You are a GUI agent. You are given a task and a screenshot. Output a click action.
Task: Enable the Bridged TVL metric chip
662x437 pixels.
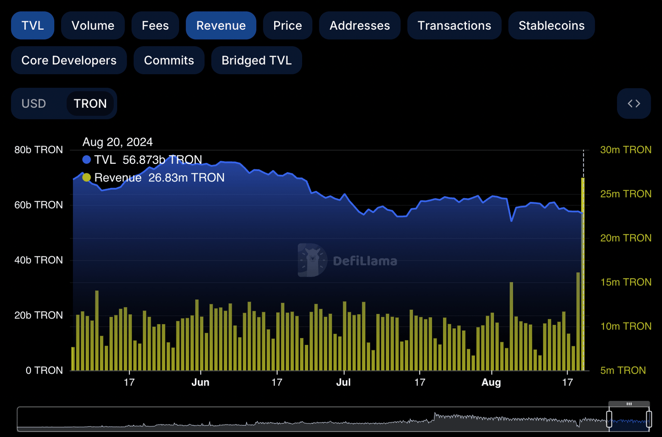[x=256, y=60]
